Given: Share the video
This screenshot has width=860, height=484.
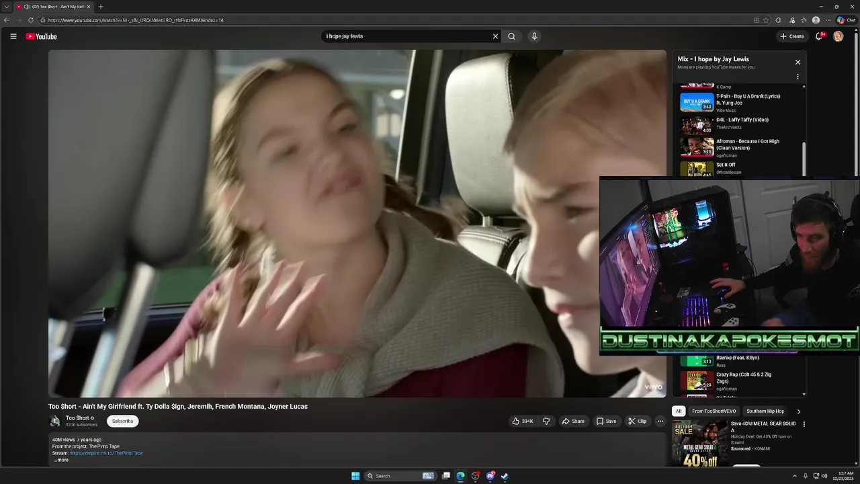Looking at the screenshot, I should [x=573, y=421].
